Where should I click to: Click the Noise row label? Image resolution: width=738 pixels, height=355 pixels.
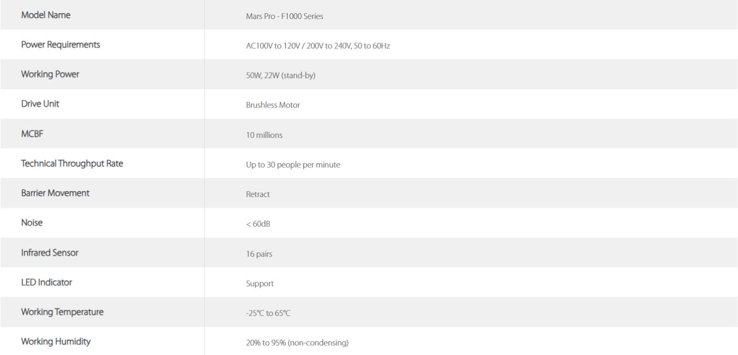click(x=32, y=223)
